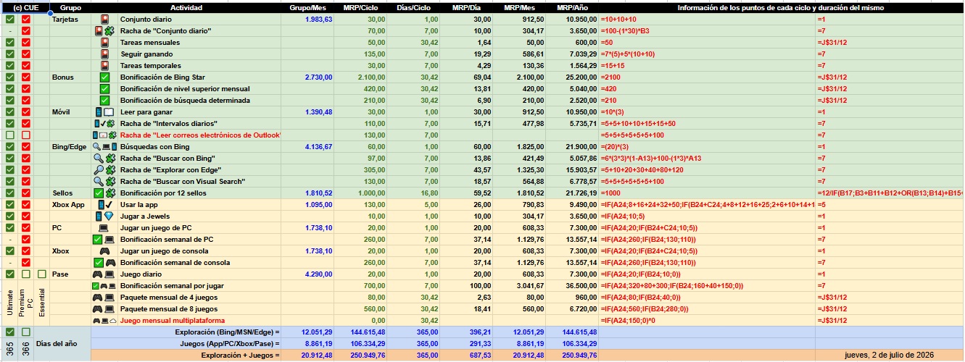The image size is (965, 362).
Task: Click the green check icon beside Bonificación de Bing Star
Action: [104, 77]
